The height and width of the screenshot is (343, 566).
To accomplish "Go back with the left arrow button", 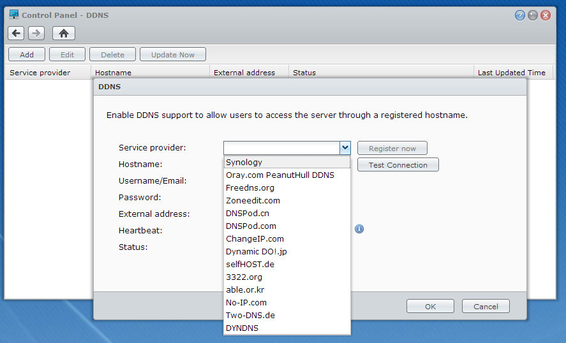I will (x=16, y=33).
